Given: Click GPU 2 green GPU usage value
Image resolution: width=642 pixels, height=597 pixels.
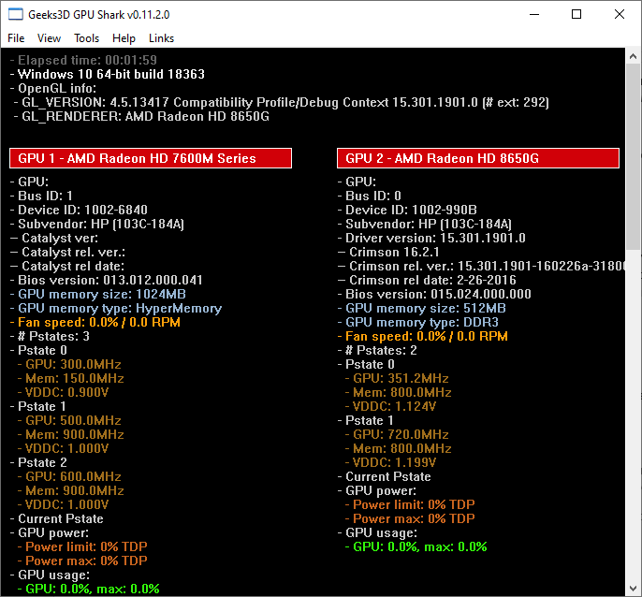Looking at the screenshot, I should pos(419,546).
